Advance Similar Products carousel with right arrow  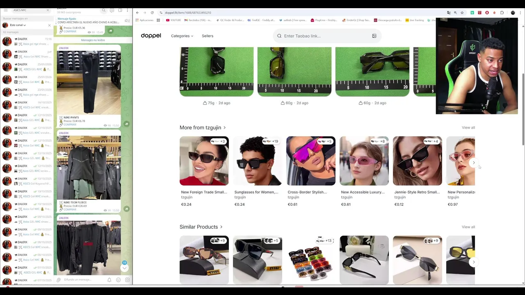474,262
